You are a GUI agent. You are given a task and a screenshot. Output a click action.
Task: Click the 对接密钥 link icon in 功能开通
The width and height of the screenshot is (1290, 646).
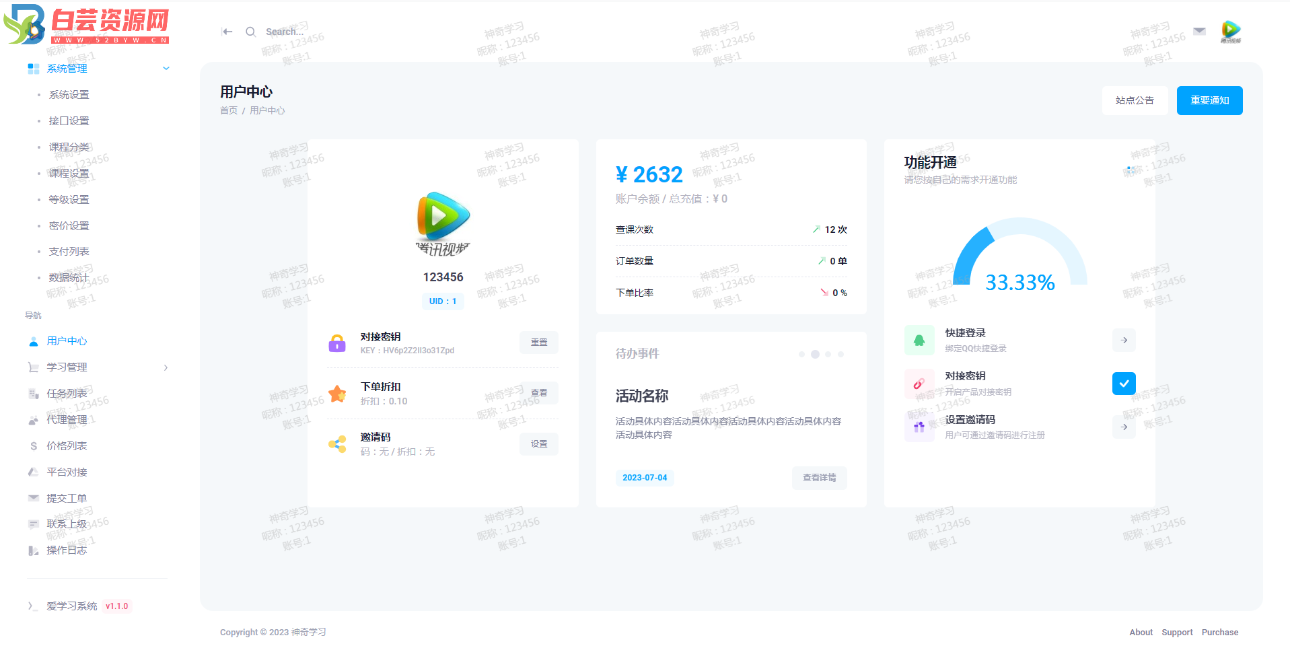click(x=919, y=384)
